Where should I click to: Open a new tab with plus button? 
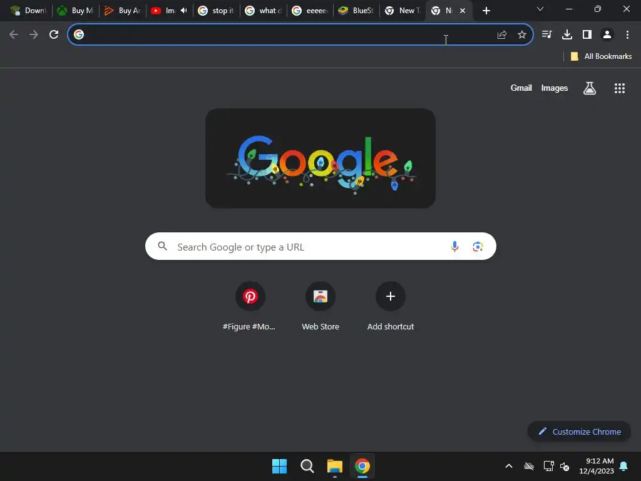click(486, 11)
